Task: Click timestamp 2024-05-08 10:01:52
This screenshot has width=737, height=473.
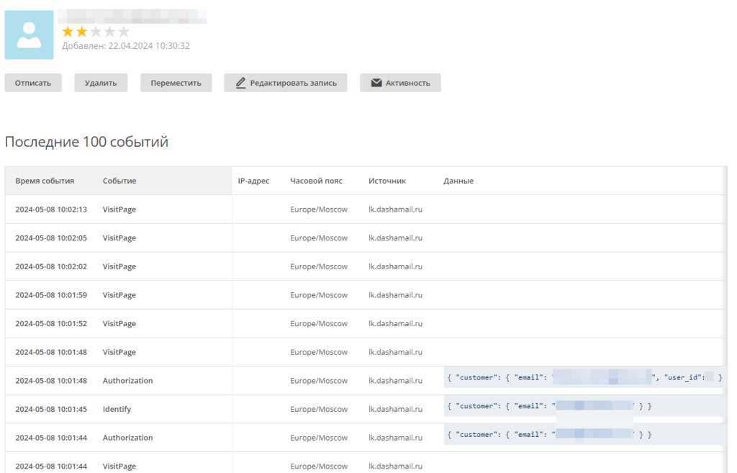Action: click(x=51, y=323)
